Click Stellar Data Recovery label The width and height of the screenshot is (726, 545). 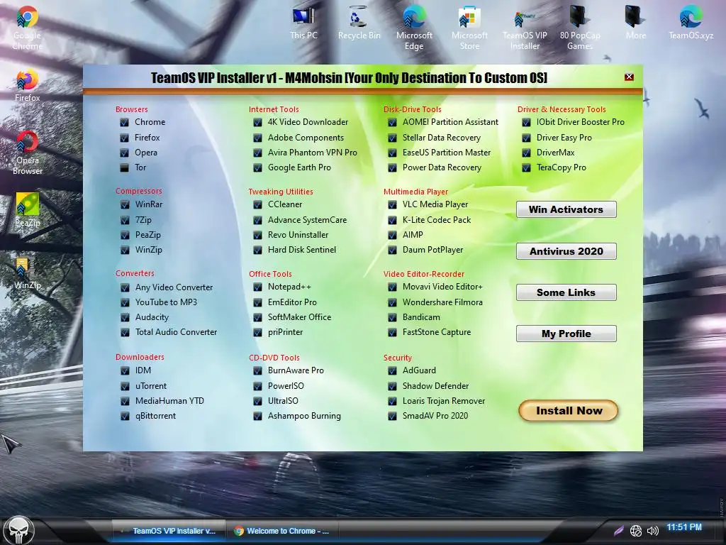point(441,138)
